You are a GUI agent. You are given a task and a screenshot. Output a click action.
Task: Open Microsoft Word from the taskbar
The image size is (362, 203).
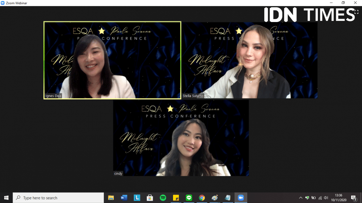(124, 198)
